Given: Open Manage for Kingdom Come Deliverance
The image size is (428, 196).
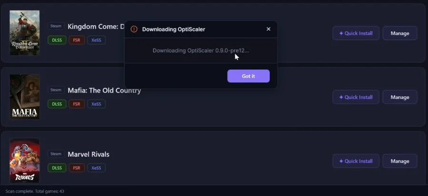Looking at the screenshot, I should tap(400, 33).
